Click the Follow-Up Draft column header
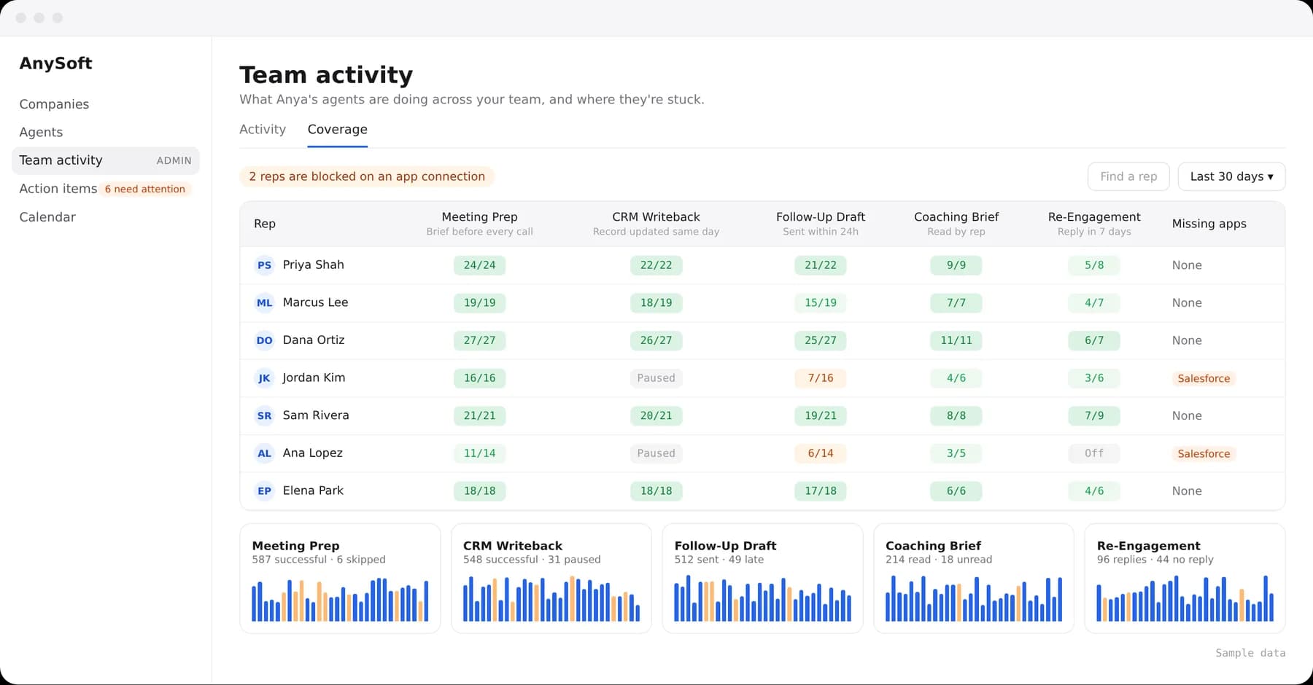 pyautogui.click(x=821, y=223)
